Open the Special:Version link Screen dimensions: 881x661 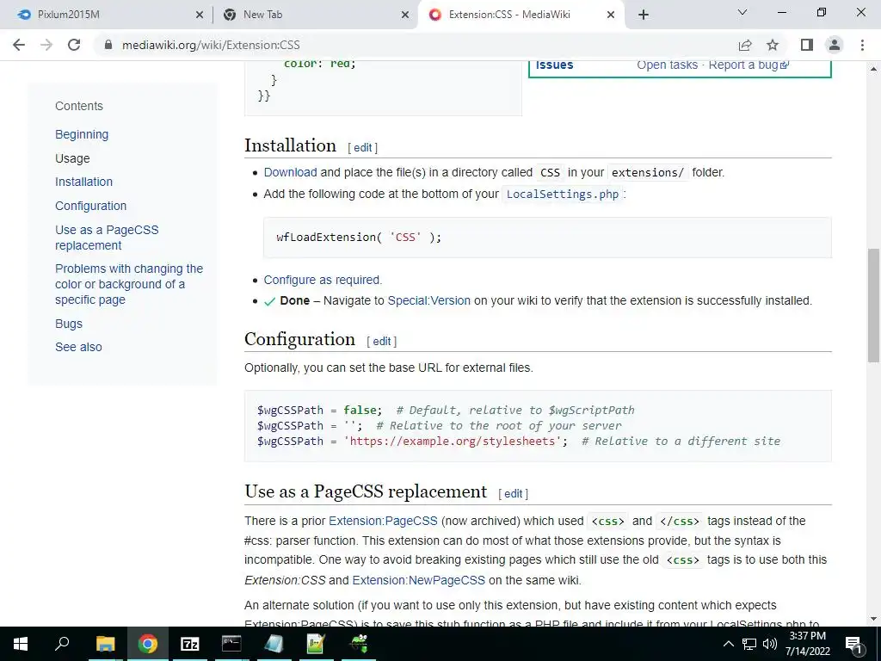(x=428, y=300)
